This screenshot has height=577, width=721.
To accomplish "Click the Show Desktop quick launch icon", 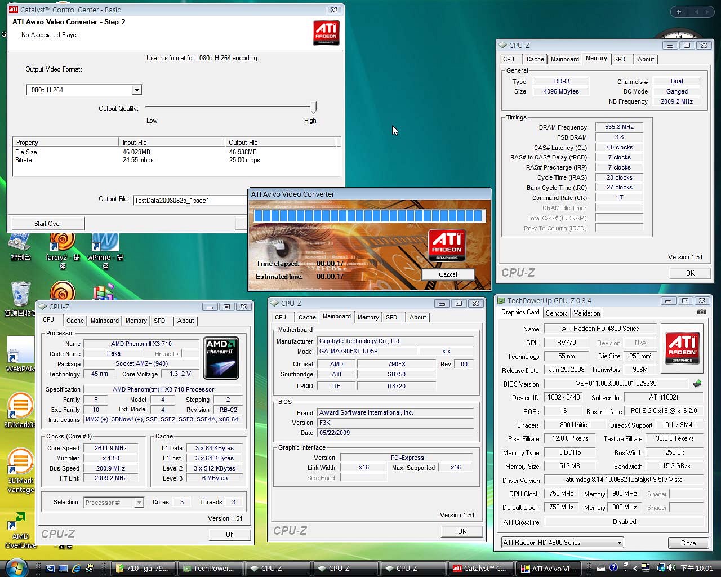I will [63, 569].
